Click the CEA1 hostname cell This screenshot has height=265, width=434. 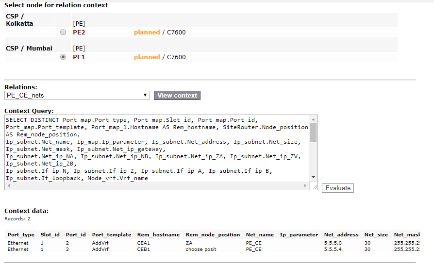(x=144, y=243)
